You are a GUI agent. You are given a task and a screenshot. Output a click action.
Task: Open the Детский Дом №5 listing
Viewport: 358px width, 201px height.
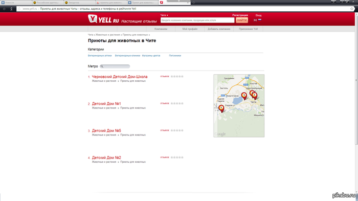click(x=106, y=130)
